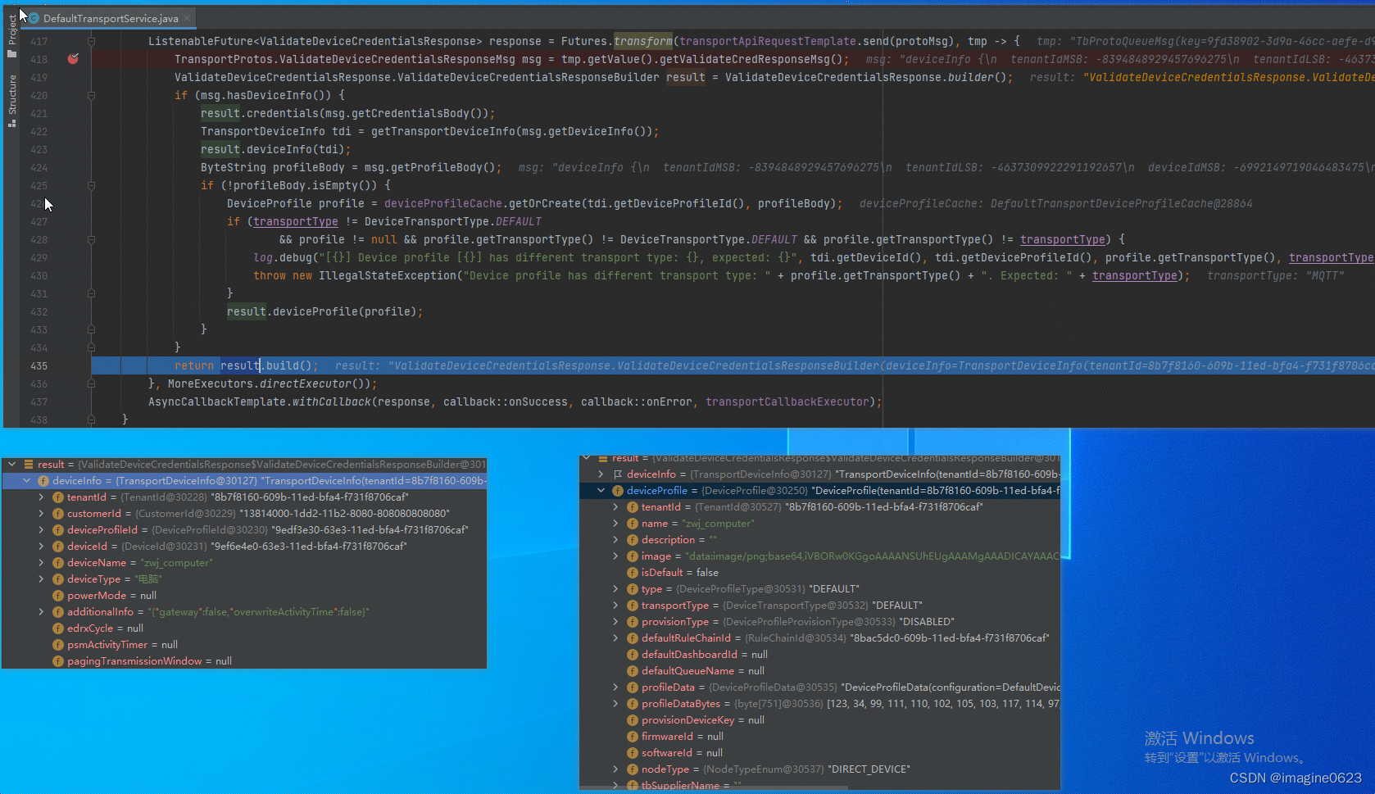Click the field icon of psmActivityTimer
Viewport: 1375px width, 794px height.
click(58, 645)
